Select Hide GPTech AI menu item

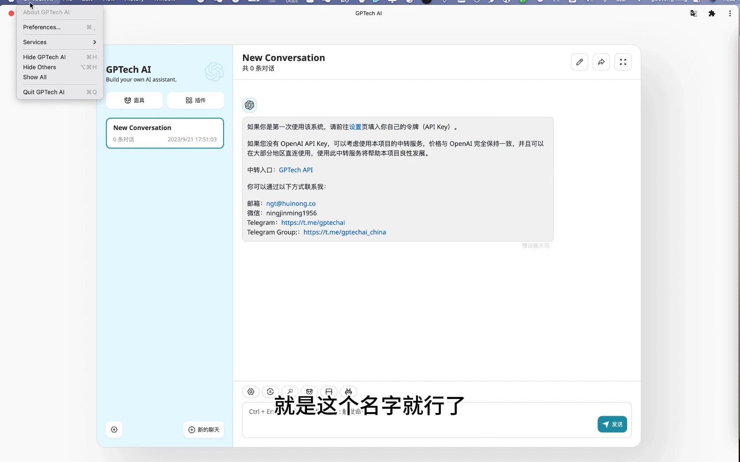pyautogui.click(x=60, y=57)
